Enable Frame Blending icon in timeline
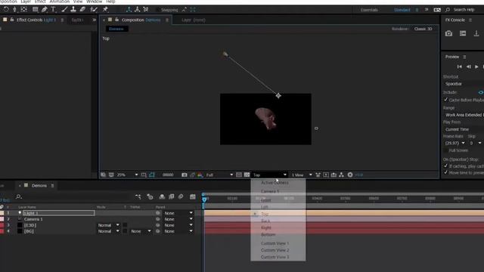 pyautogui.click(x=172, y=196)
